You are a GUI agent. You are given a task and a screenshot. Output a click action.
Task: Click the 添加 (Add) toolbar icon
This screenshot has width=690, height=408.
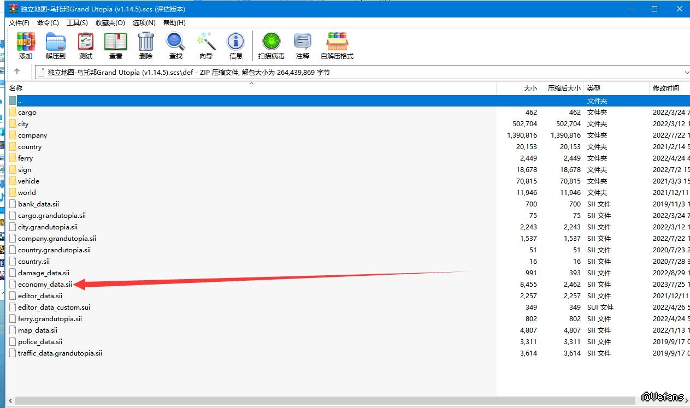26,46
